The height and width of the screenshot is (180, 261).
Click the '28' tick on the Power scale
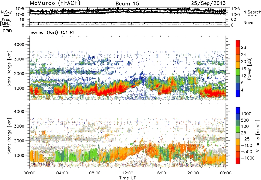[243, 47]
